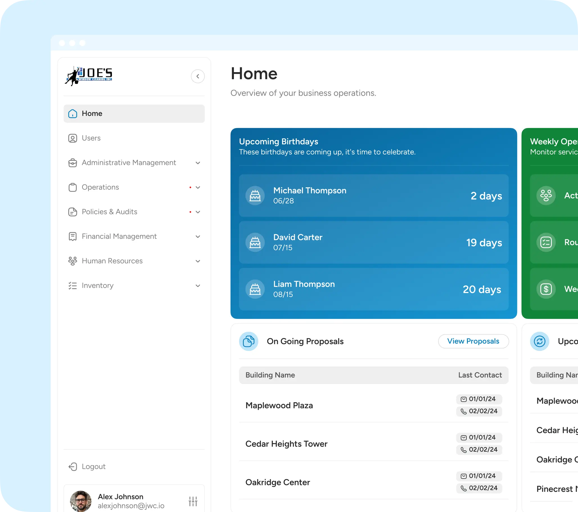Expand the Financial Management chevron

pos(198,237)
